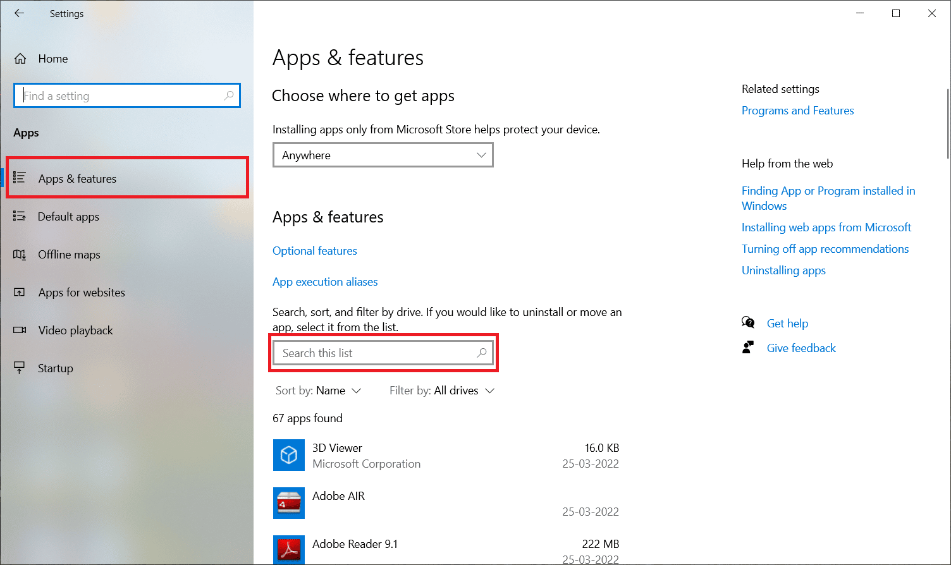This screenshot has height=565, width=951.
Task: Go to Home in the sidebar
Action: tap(53, 59)
